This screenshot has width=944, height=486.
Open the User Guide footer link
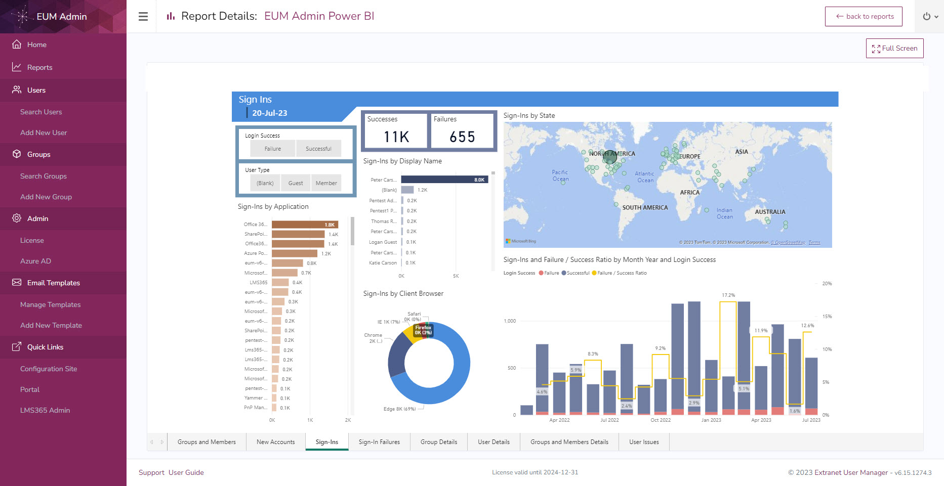point(186,472)
